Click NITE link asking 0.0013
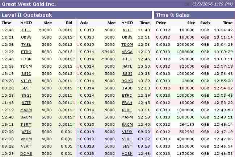The height and width of the screenshot is (157, 235). 127,30
